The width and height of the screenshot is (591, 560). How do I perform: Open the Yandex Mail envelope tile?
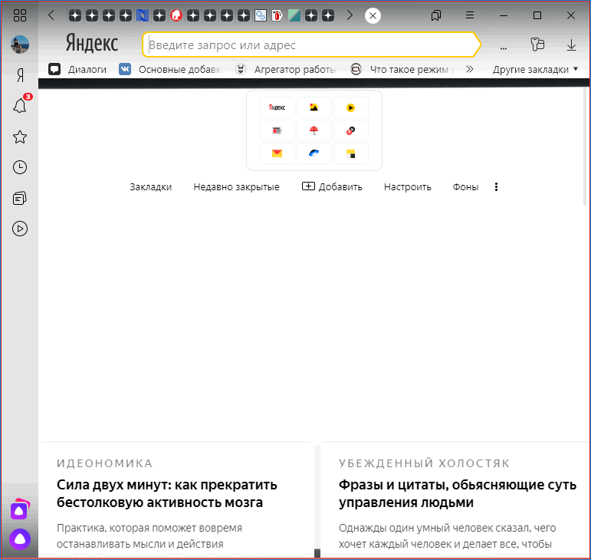277,153
